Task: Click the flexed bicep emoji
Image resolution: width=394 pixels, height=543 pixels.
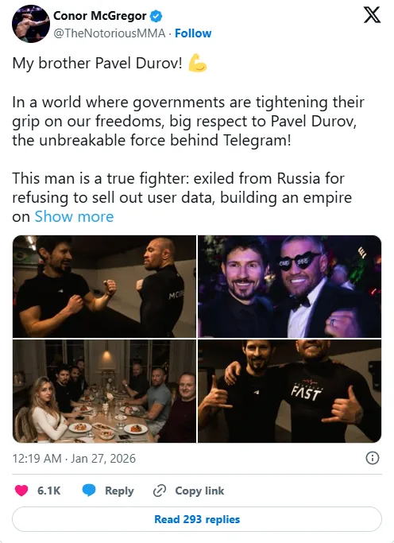Action: click(x=198, y=63)
